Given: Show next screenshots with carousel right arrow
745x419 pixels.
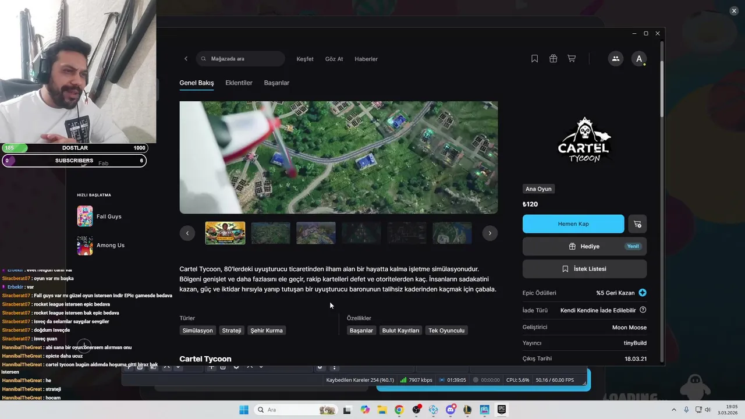Looking at the screenshot, I should point(490,233).
